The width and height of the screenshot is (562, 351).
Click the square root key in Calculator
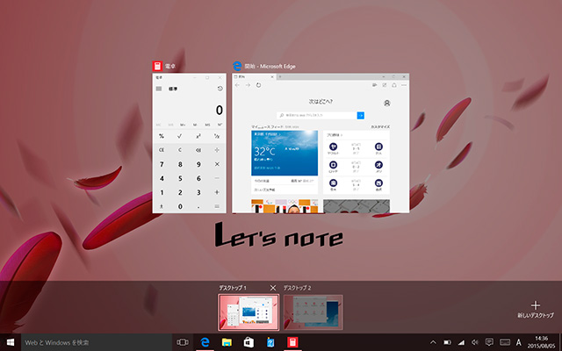[x=180, y=136]
